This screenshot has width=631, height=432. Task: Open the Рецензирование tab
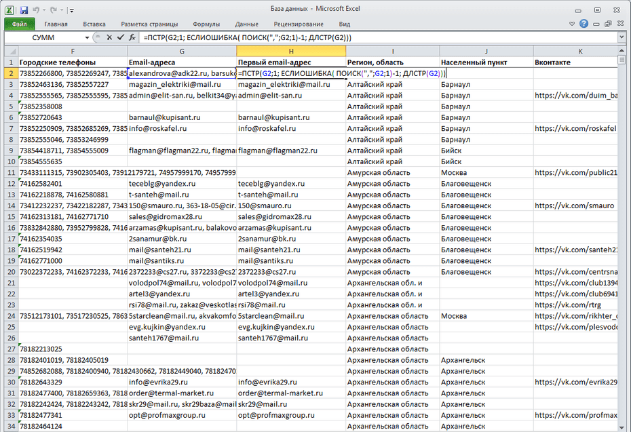tap(299, 24)
